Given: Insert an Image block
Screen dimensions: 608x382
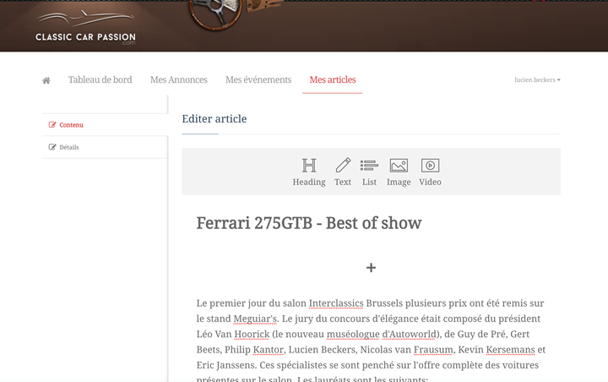Looking at the screenshot, I should tap(399, 172).
